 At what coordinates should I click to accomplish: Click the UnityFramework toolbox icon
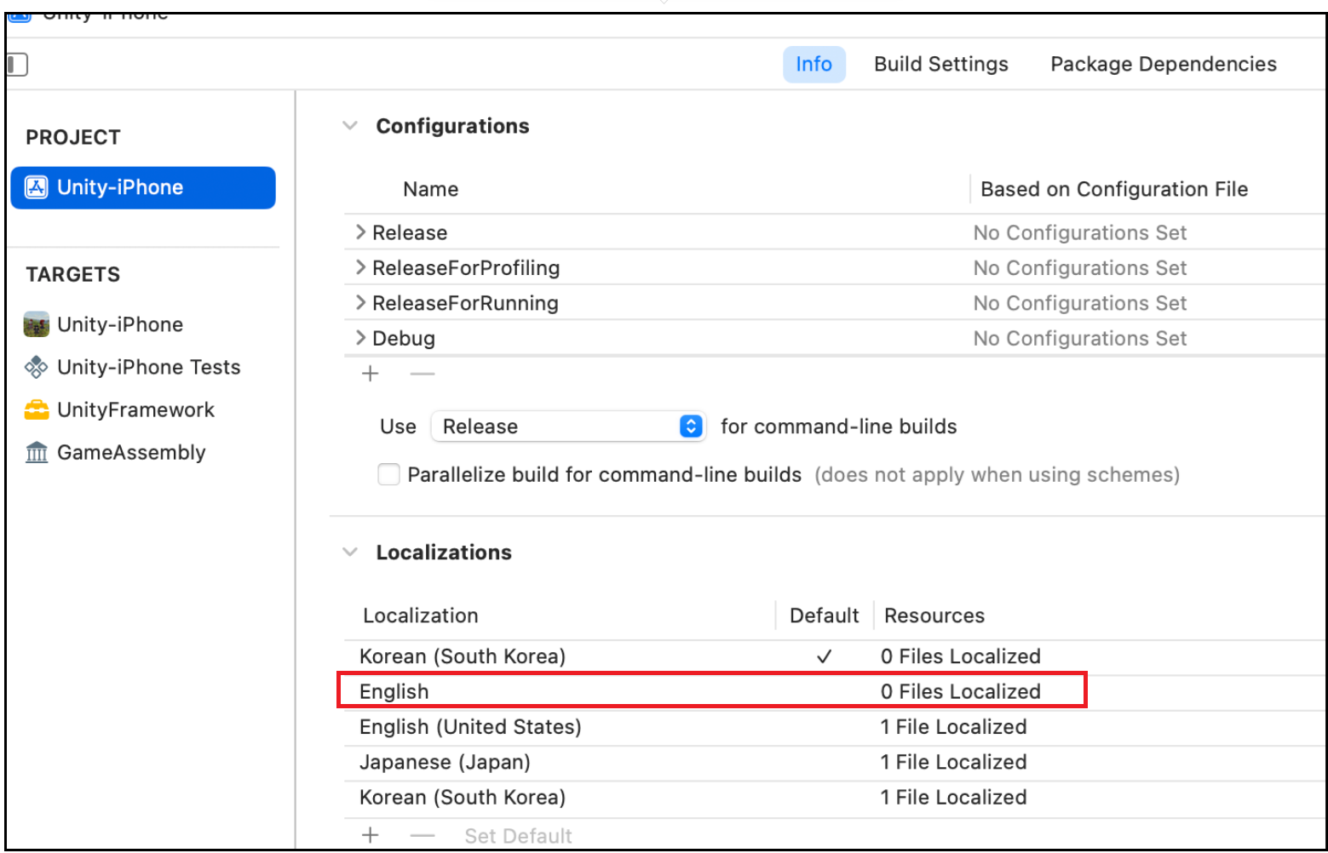36,409
